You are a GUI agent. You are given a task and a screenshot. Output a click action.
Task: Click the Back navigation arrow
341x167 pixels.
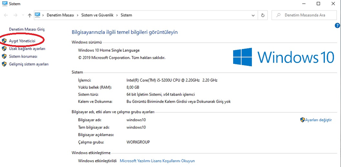point(6,15)
